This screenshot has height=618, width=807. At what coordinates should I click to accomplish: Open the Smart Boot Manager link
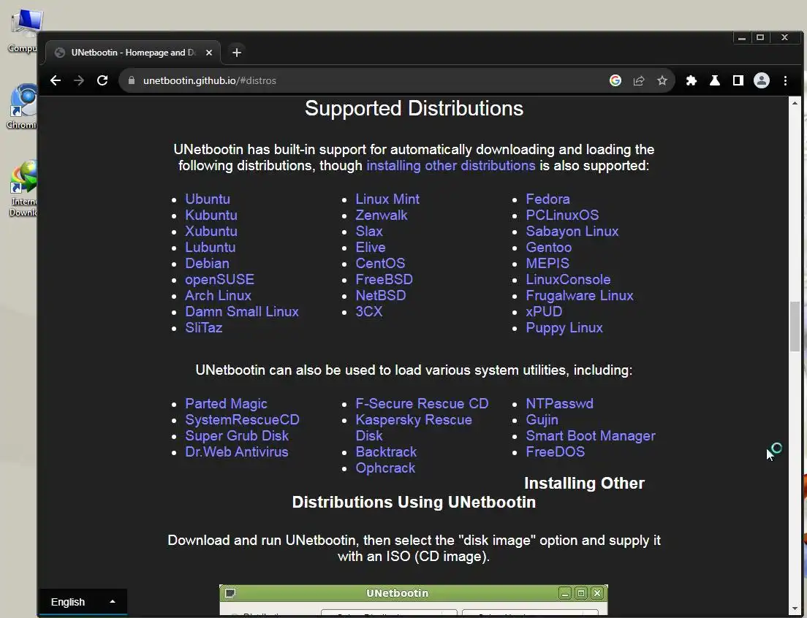(591, 435)
